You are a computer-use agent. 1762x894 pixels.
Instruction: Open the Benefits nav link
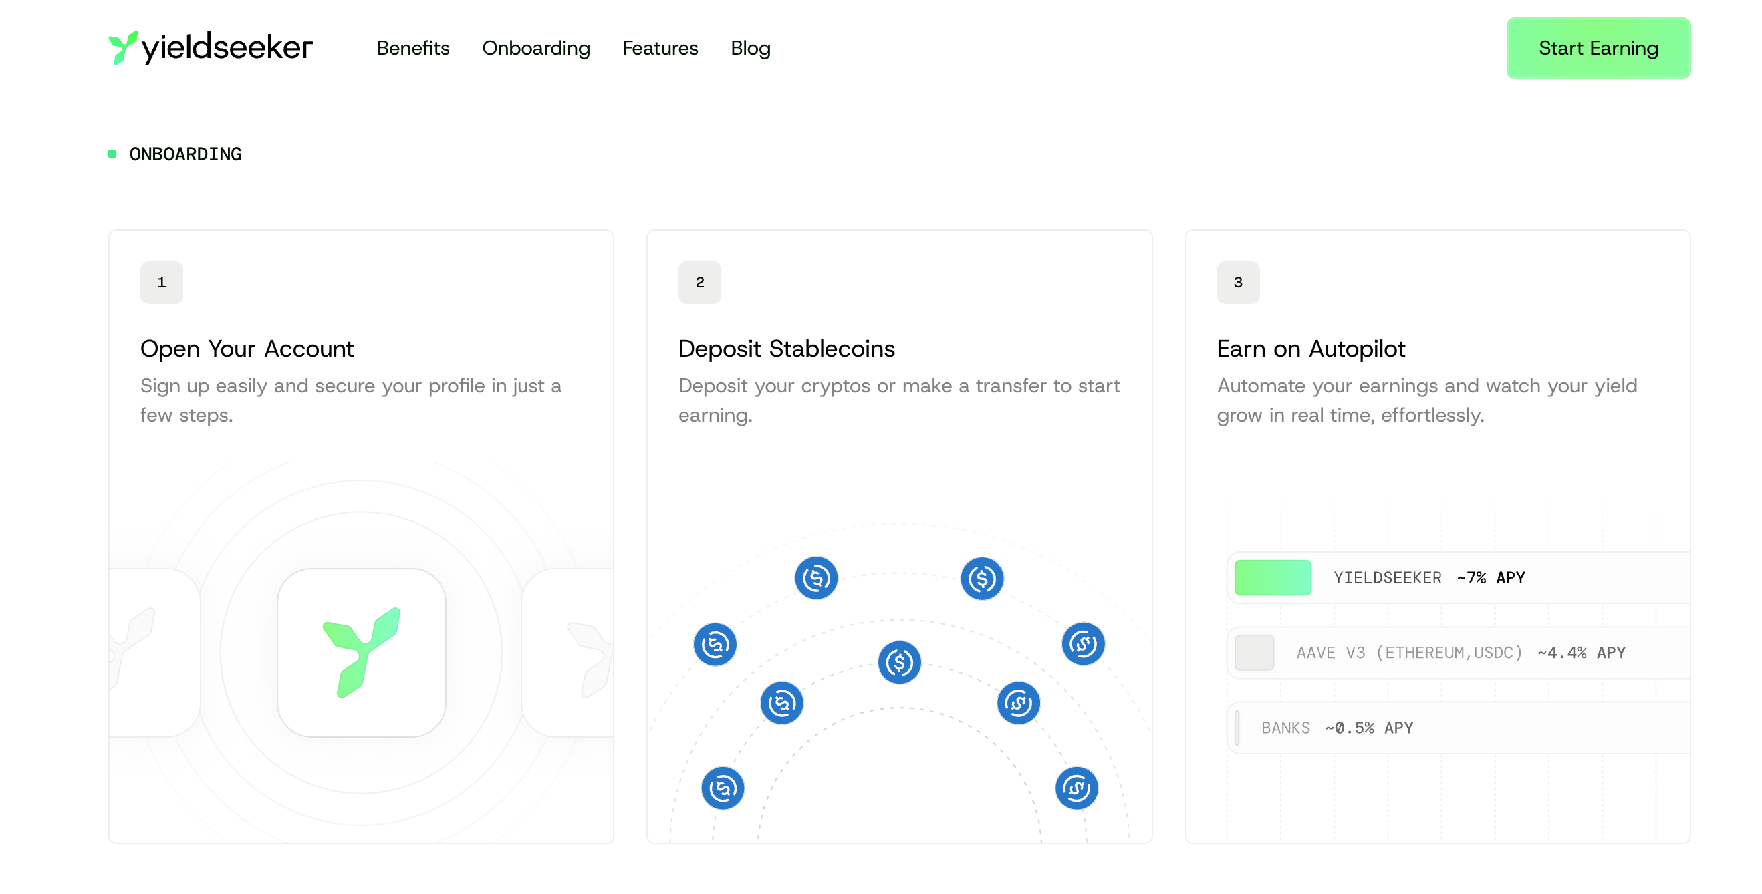click(412, 48)
